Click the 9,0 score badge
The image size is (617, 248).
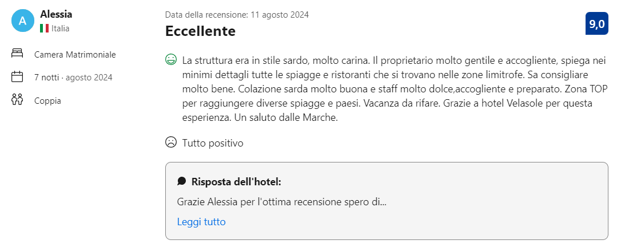(x=597, y=24)
